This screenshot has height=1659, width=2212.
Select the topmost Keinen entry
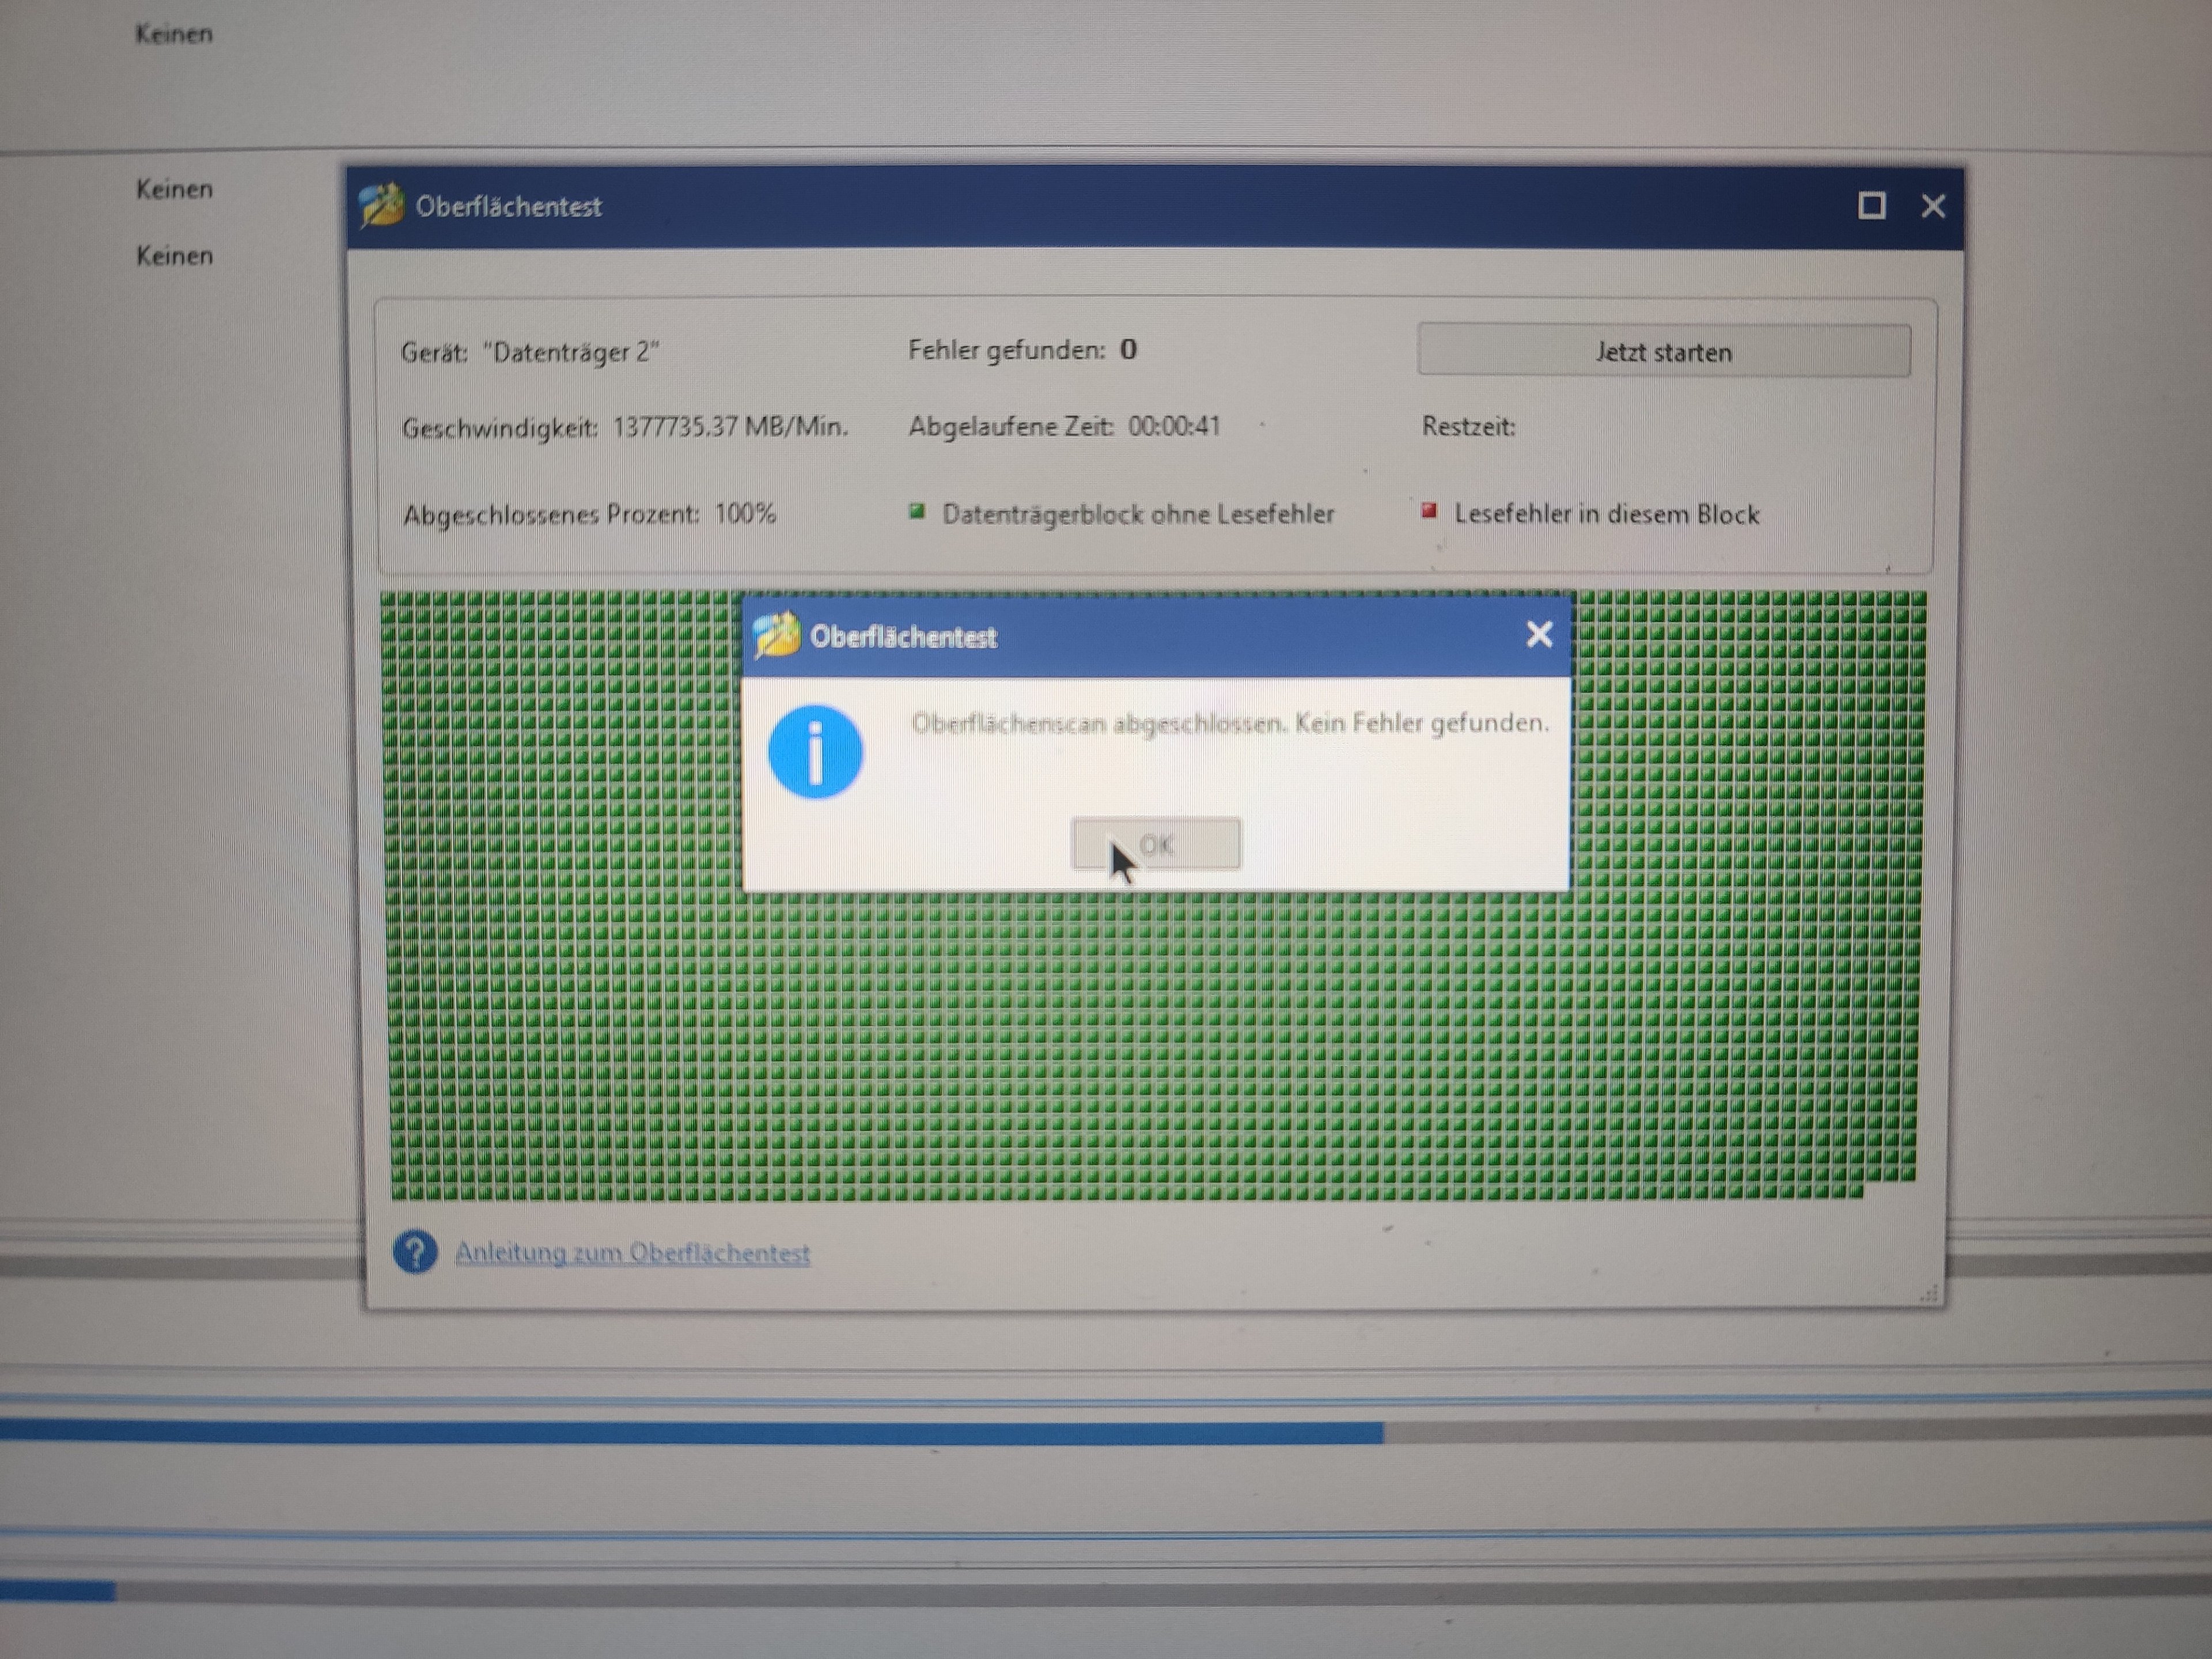174,34
